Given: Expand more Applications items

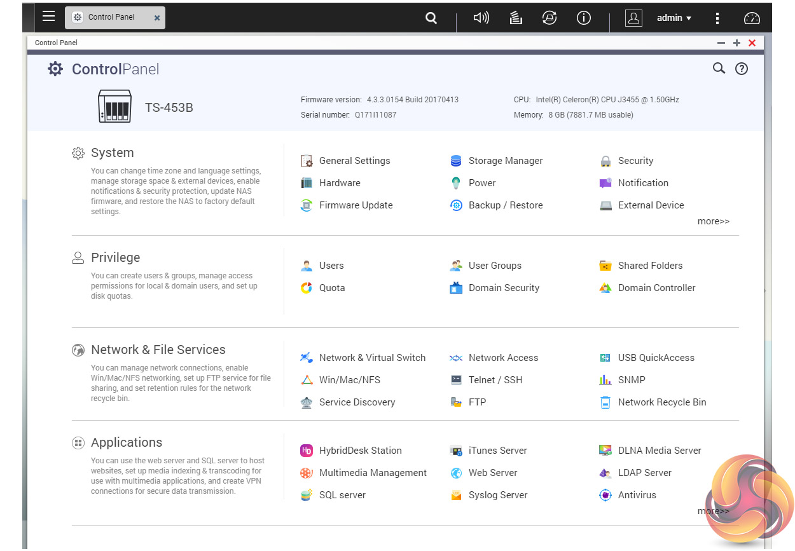Looking at the screenshot, I should (x=713, y=511).
